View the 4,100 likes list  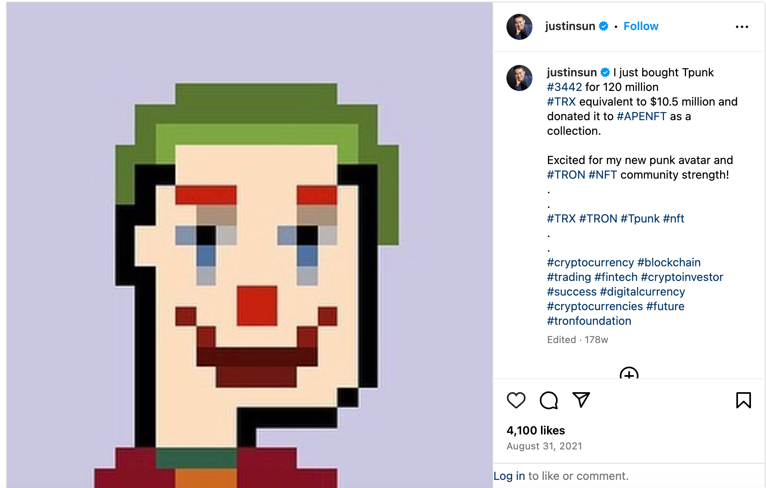click(x=536, y=430)
